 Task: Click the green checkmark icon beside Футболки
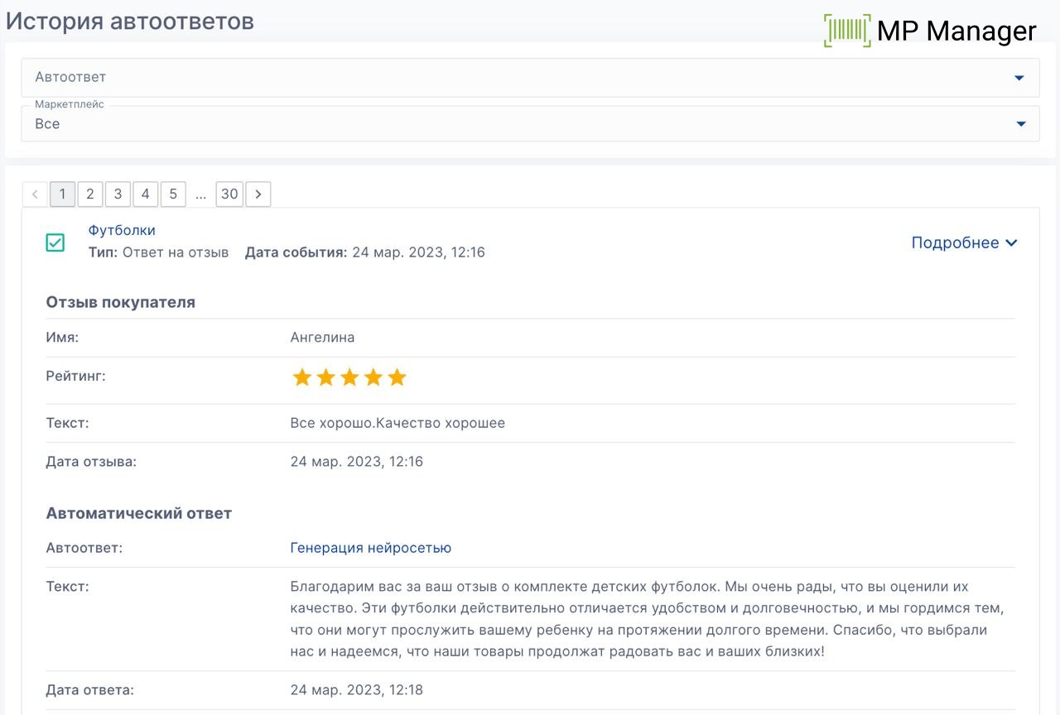click(55, 242)
